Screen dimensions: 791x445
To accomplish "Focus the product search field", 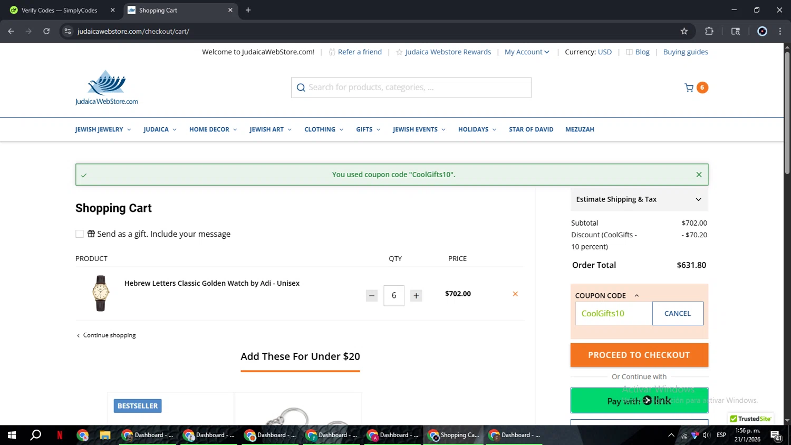I will [x=411, y=88].
